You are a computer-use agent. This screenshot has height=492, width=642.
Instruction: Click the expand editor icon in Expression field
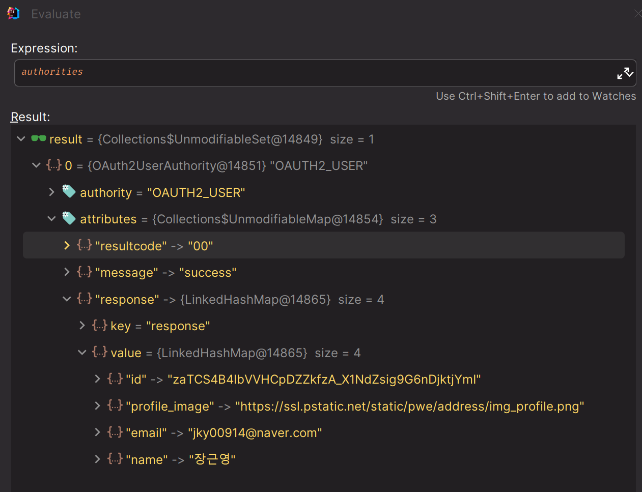pos(625,73)
